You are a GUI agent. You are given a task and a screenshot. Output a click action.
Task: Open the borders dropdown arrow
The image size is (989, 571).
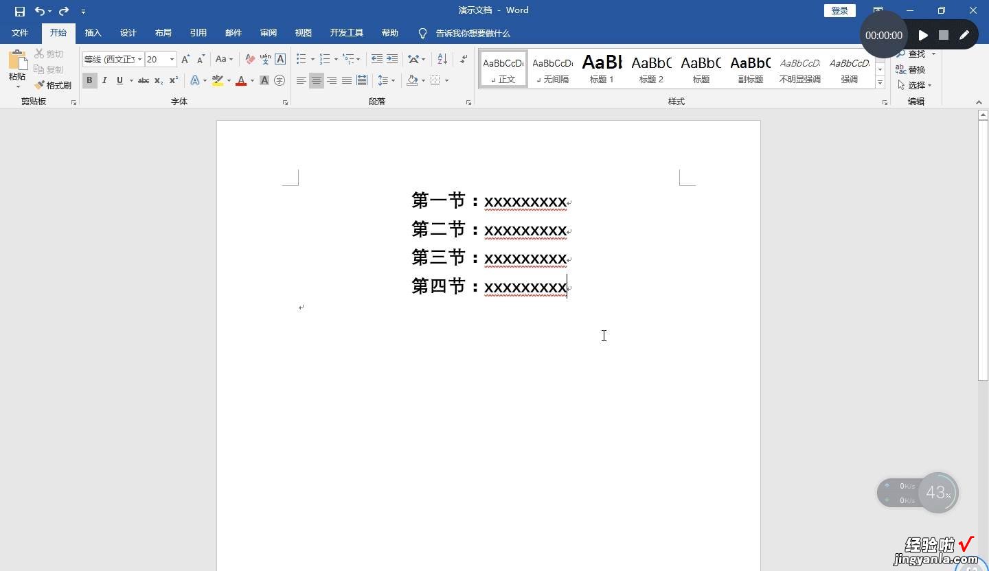coord(446,80)
